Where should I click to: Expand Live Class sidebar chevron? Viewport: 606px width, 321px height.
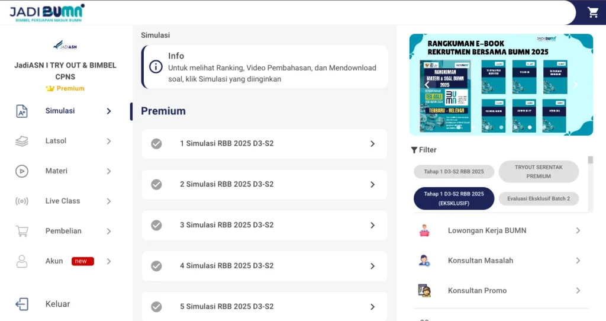[109, 201]
